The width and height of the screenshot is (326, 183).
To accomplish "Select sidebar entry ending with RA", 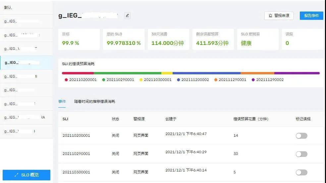I will [26, 118].
